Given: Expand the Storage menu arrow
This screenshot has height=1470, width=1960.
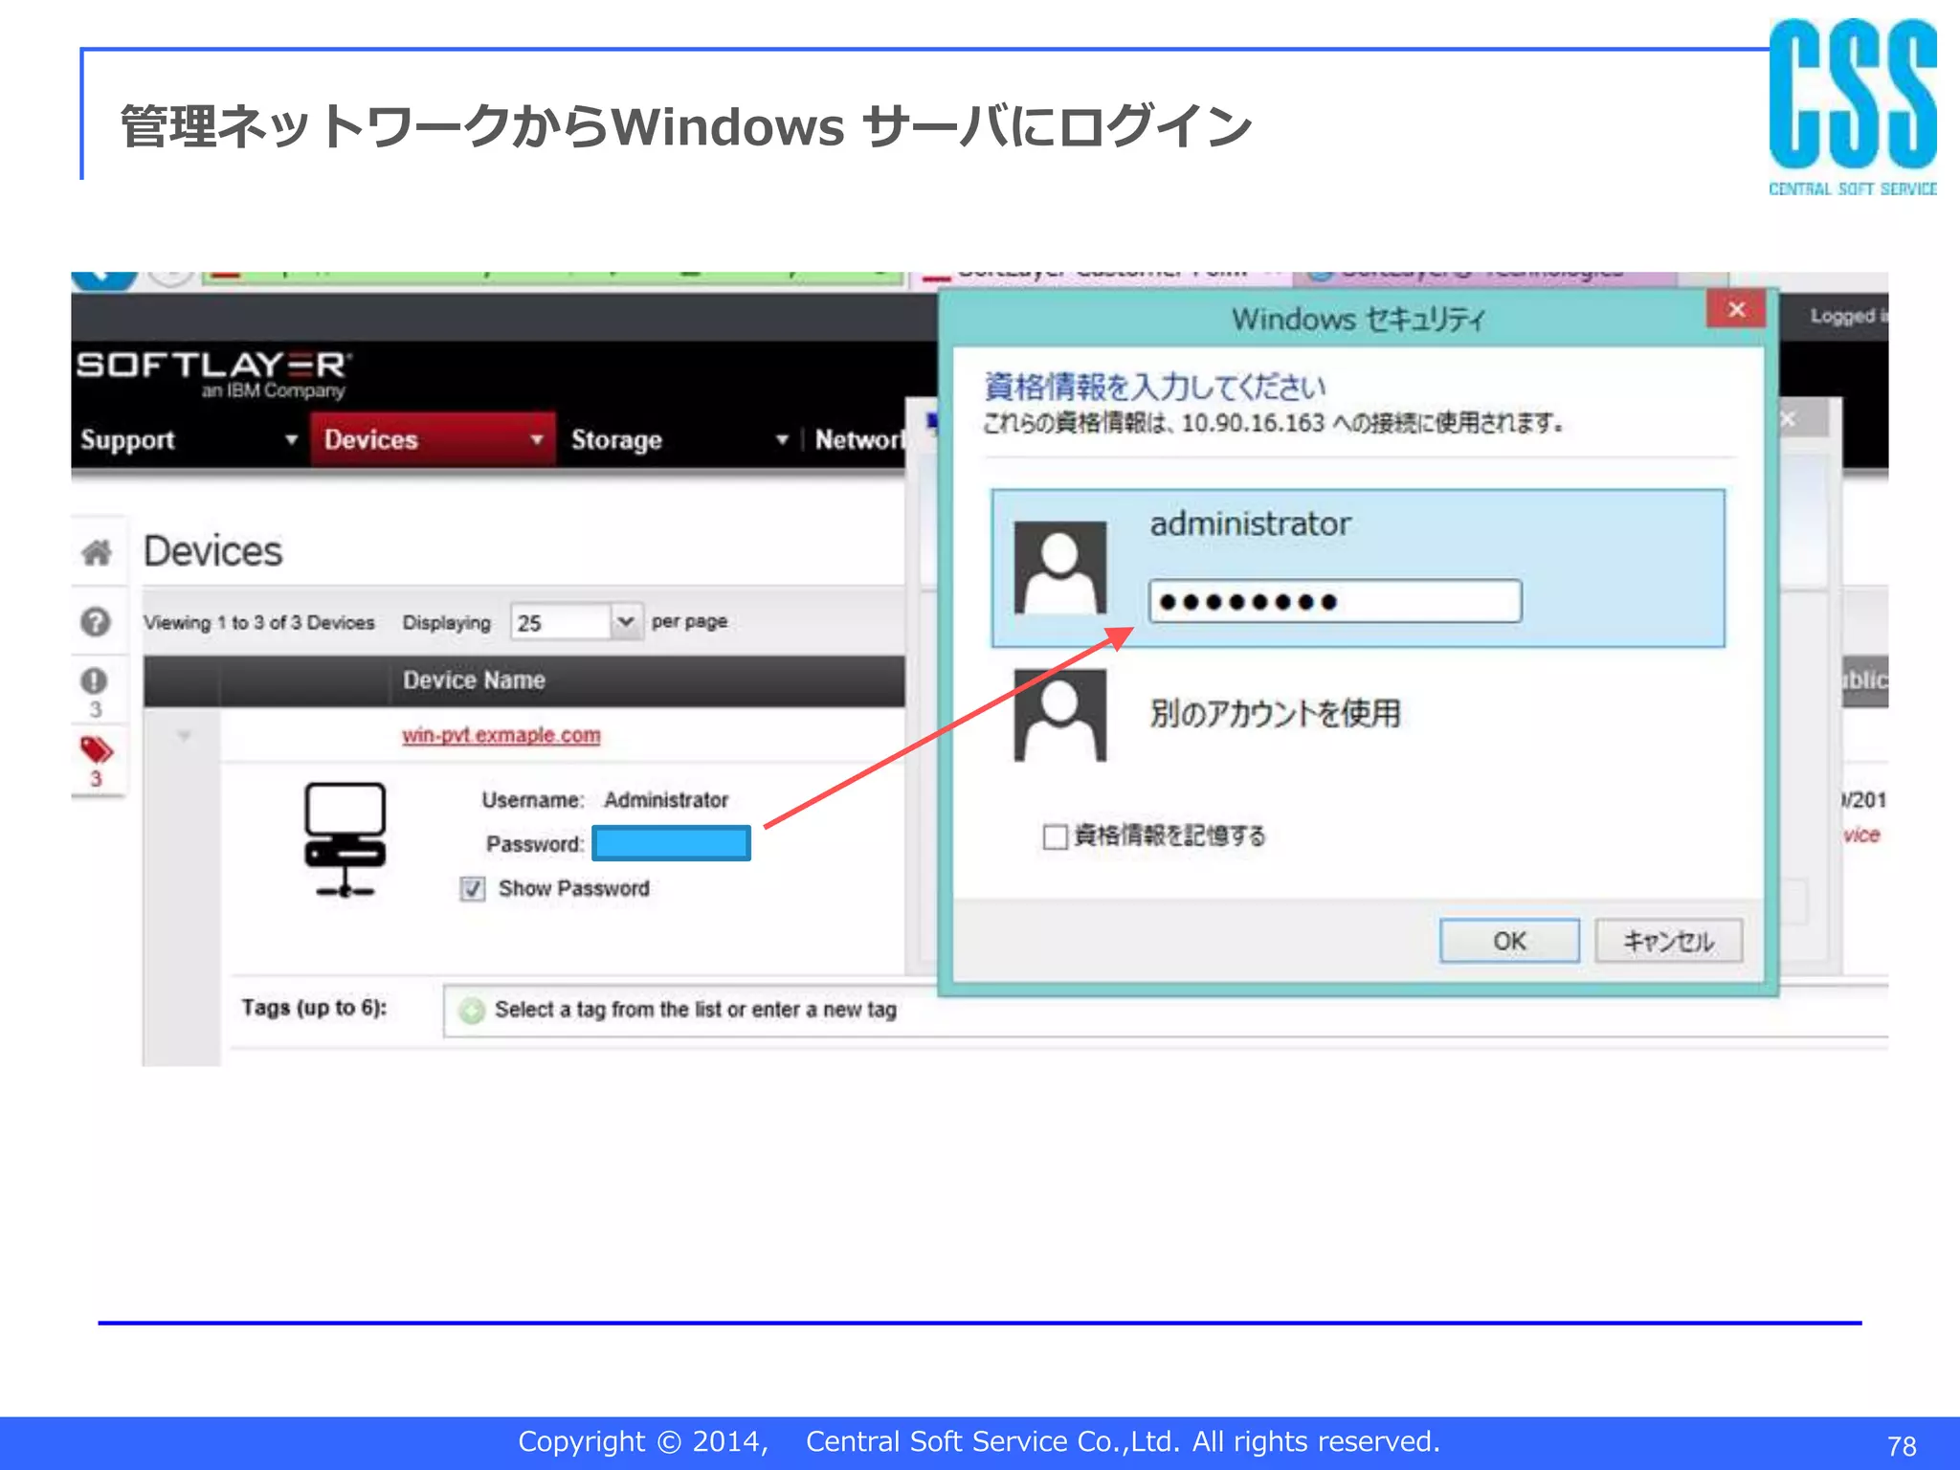Looking at the screenshot, I should click(782, 439).
